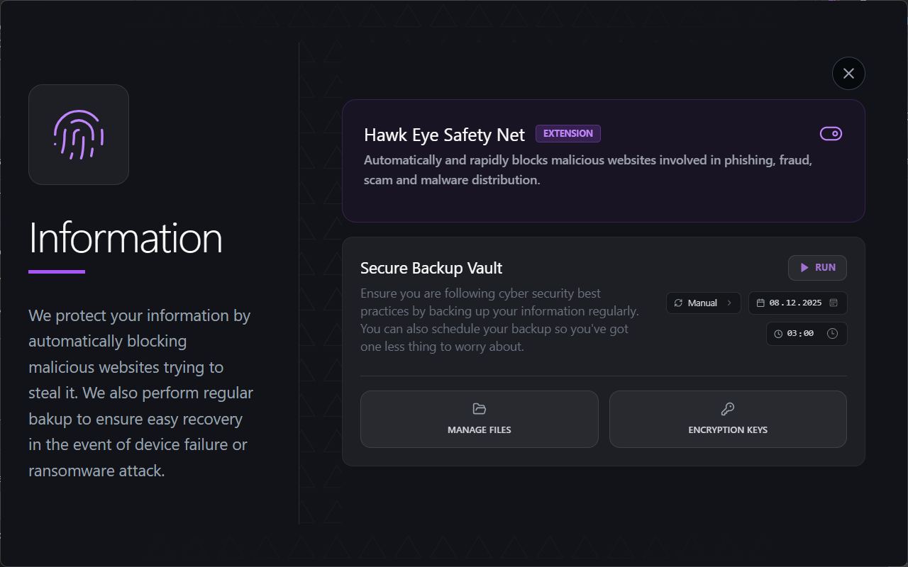
Task: Open the calendar picker icon right of the date
Action: coord(834,303)
